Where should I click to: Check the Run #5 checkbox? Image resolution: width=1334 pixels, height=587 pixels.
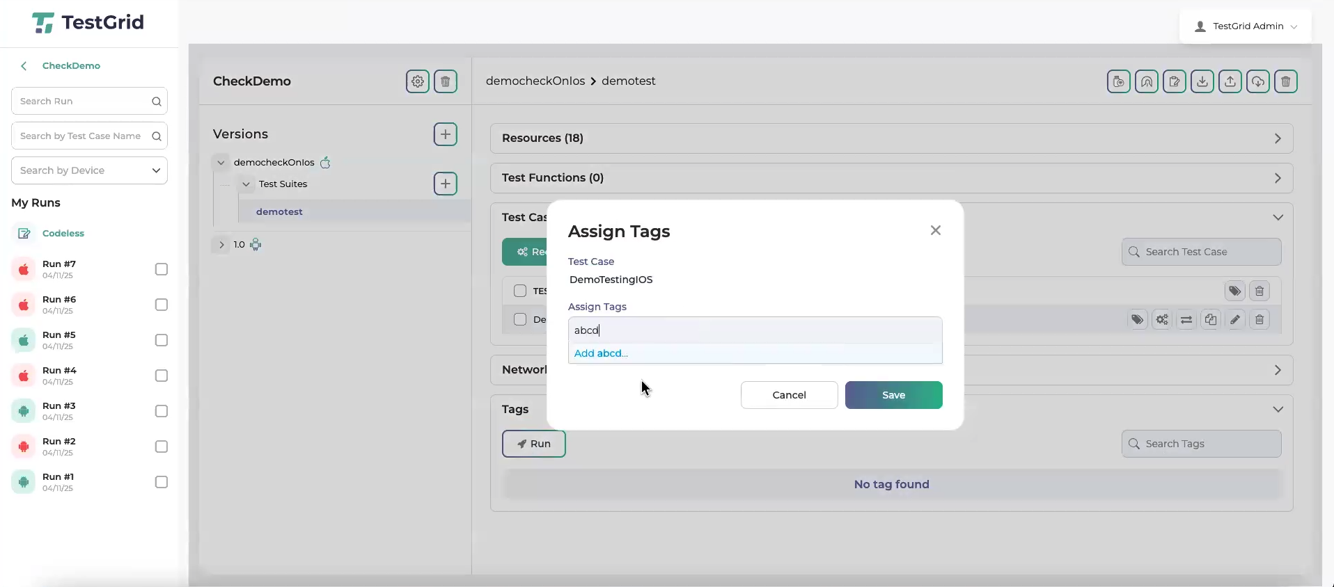(x=162, y=340)
